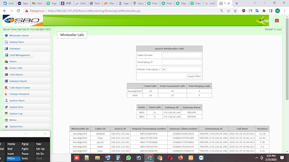Focus the Called Number input field
The width and height of the screenshot is (289, 162).
181,55
